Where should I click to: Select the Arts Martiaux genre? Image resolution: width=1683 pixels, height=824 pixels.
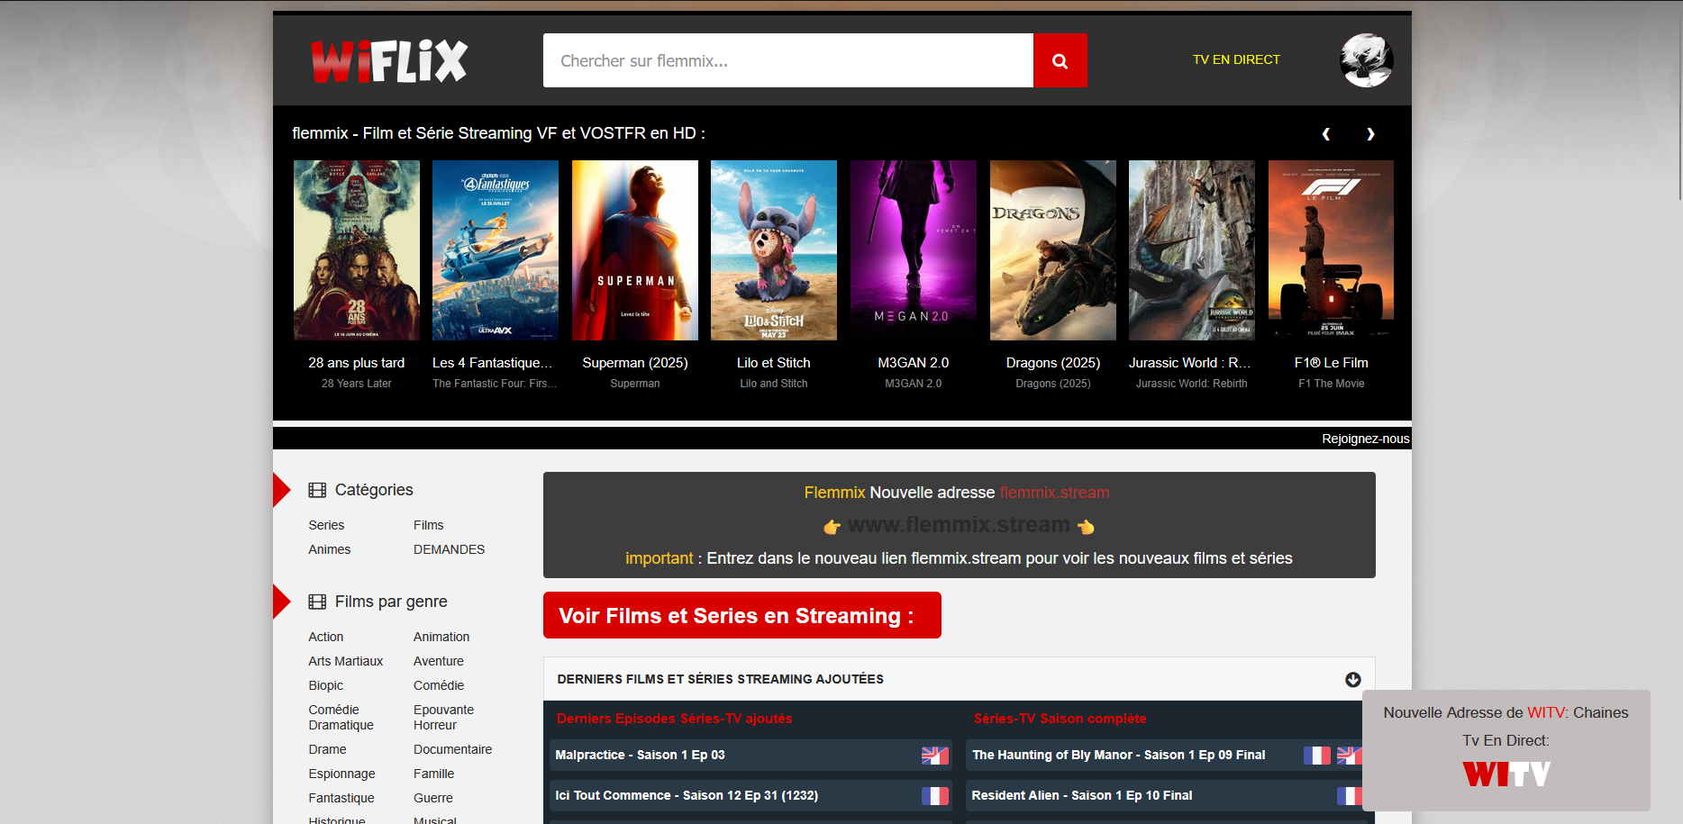pos(346,661)
